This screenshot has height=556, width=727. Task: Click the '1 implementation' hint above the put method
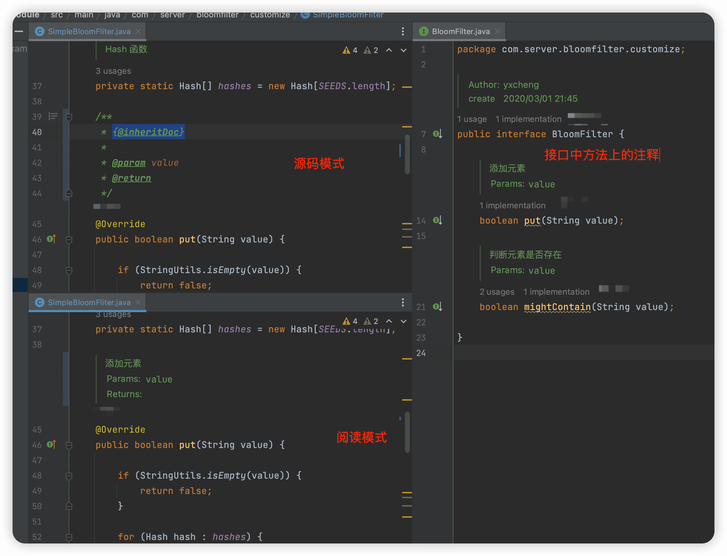[x=512, y=206]
